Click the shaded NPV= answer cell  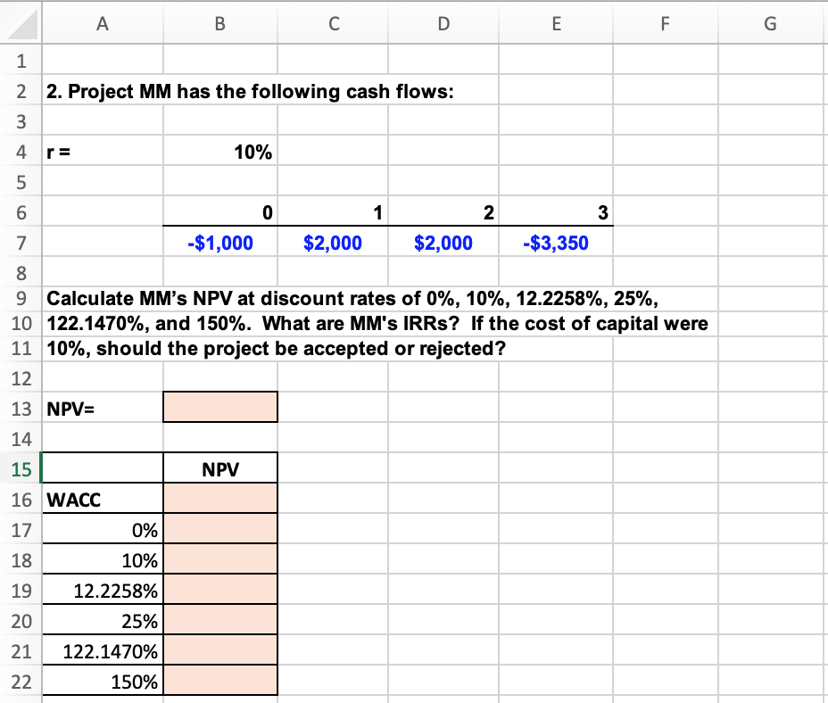coord(219,407)
